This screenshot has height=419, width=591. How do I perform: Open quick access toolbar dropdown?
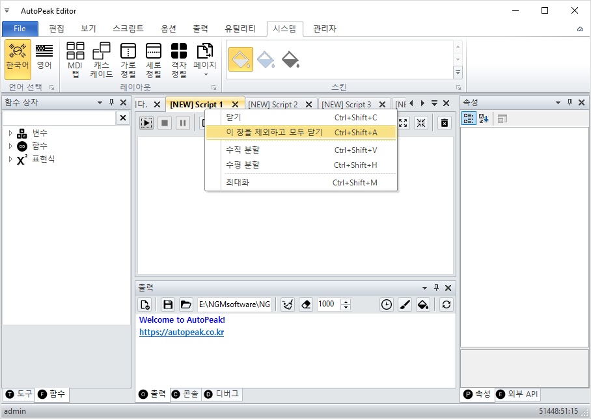pos(7,10)
